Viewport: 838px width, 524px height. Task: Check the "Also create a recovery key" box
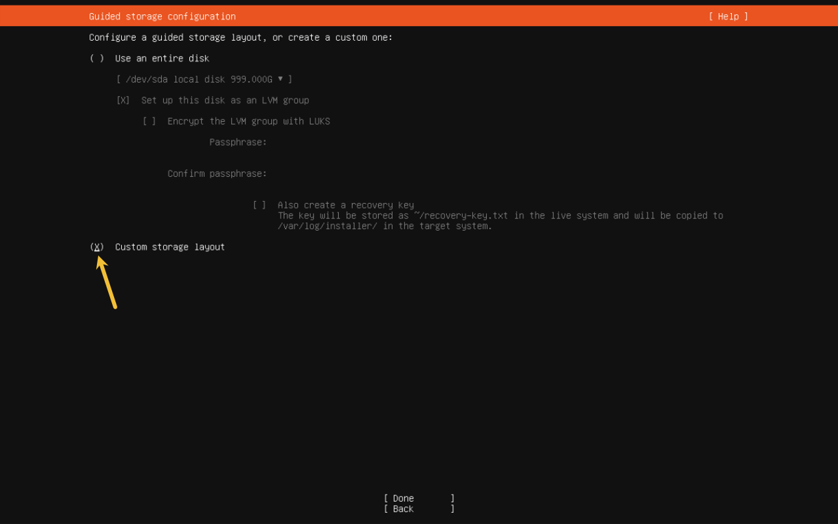[x=259, y=205]
